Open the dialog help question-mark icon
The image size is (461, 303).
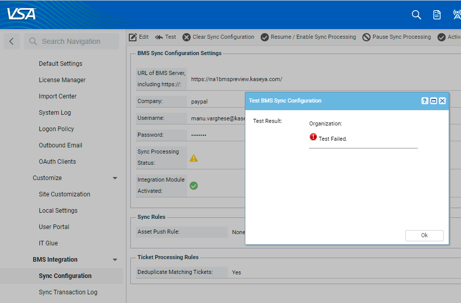coord(425,101)
